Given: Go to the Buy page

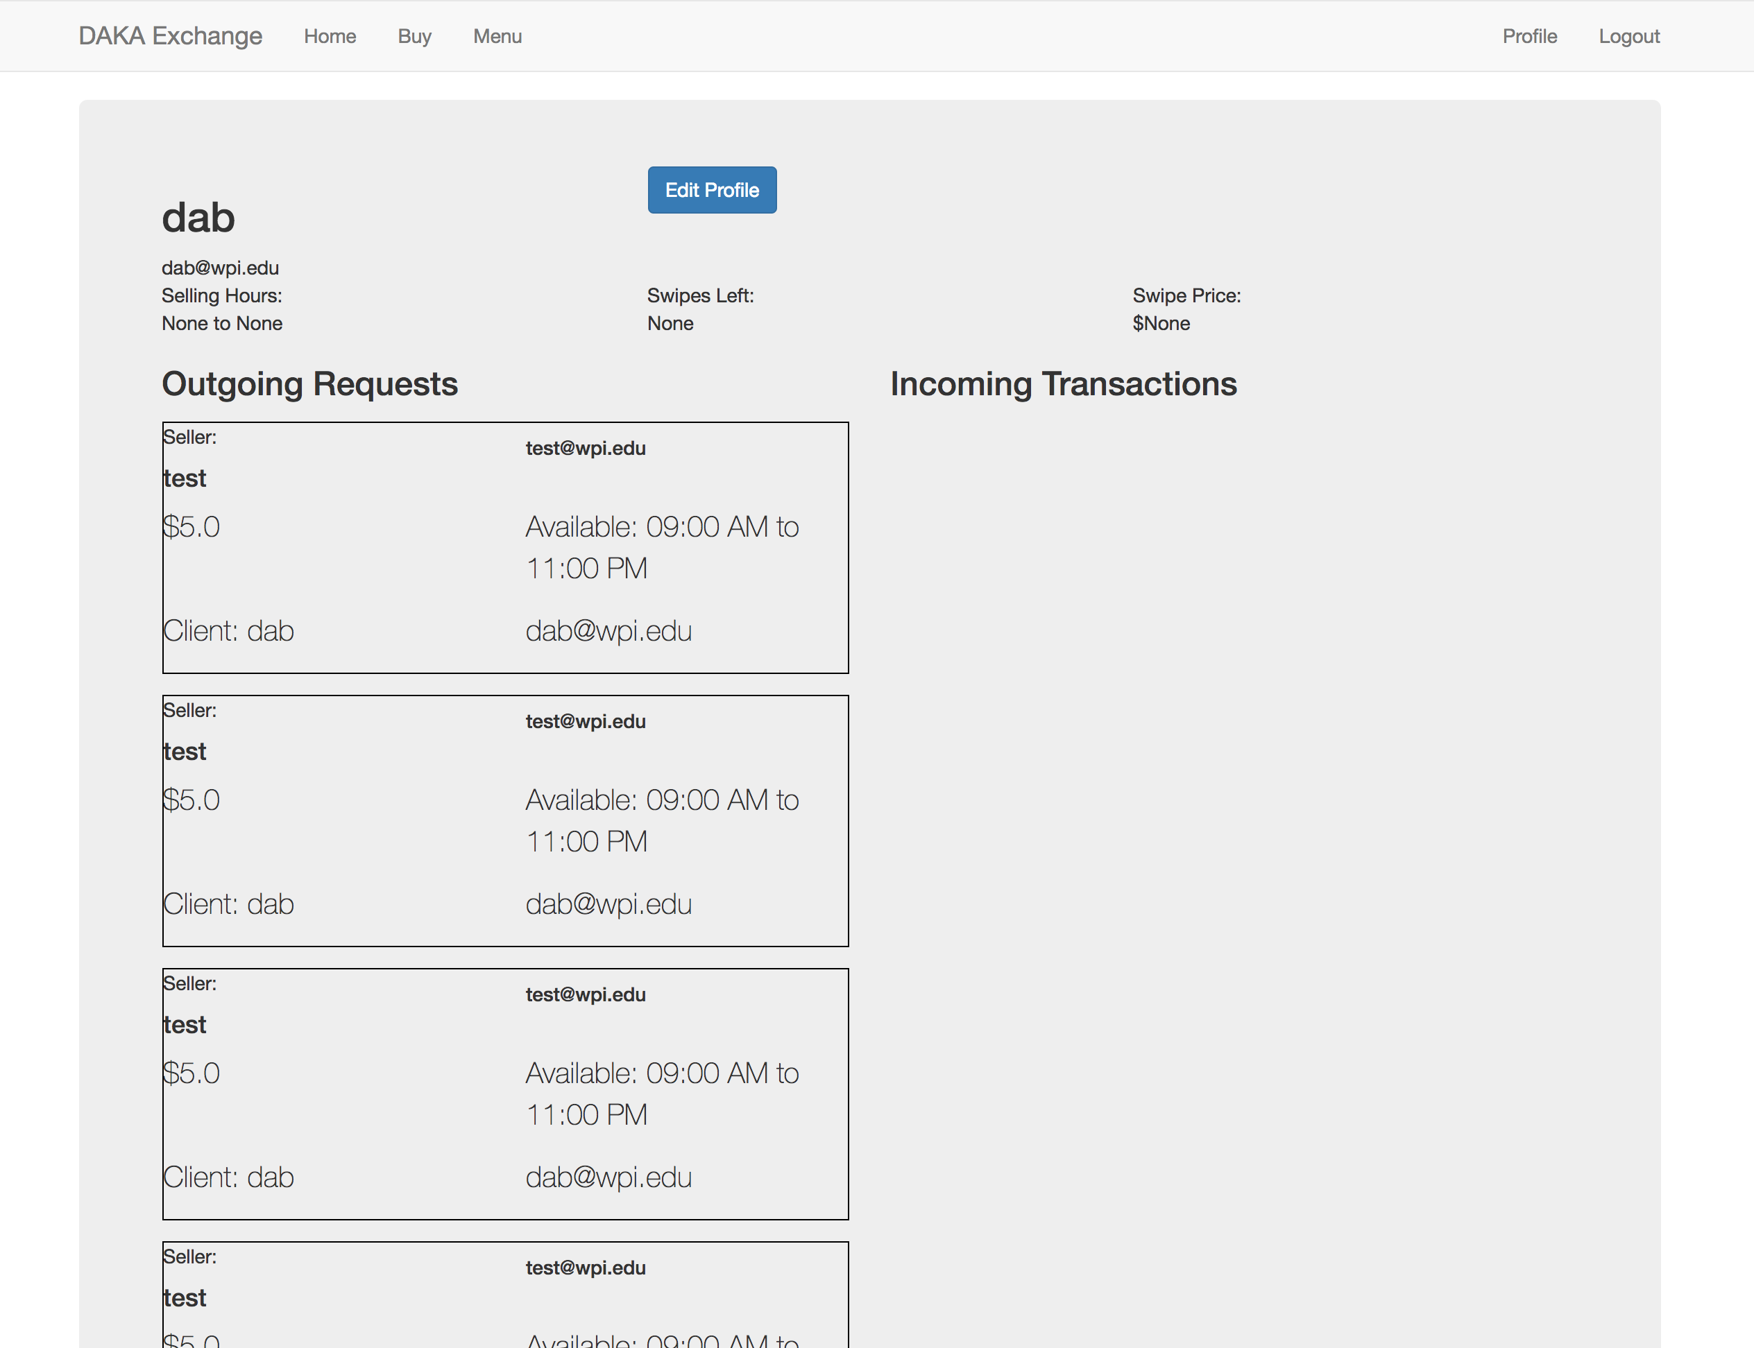Looking at the screenshot, I should click(414, 36).
